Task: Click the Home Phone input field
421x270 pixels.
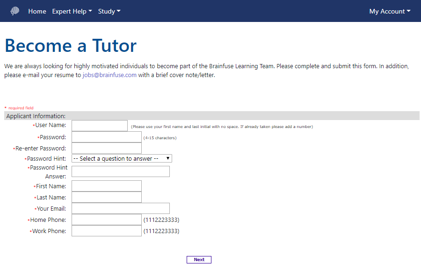Action: pos(106,220)
